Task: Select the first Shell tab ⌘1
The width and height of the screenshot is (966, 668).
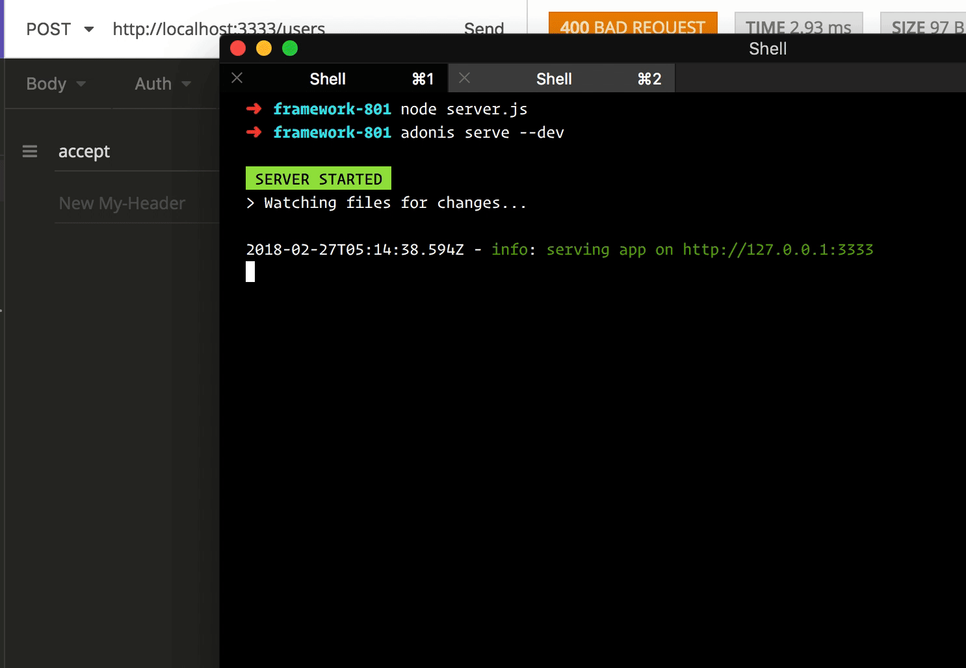Action: [334, 79]
